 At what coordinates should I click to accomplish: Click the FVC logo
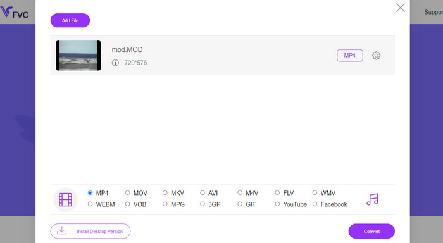point(15,13)
